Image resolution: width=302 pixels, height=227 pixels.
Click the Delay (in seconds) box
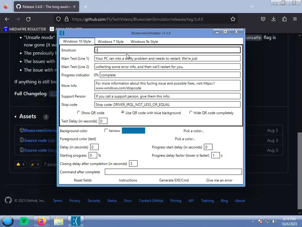click(94, 147)
